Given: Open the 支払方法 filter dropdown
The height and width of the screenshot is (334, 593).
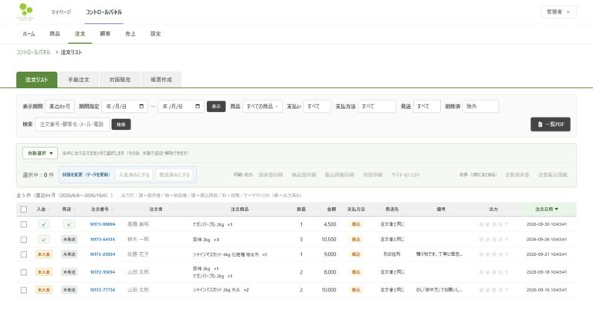Looking at the screenshot, I should coord(377,107).
